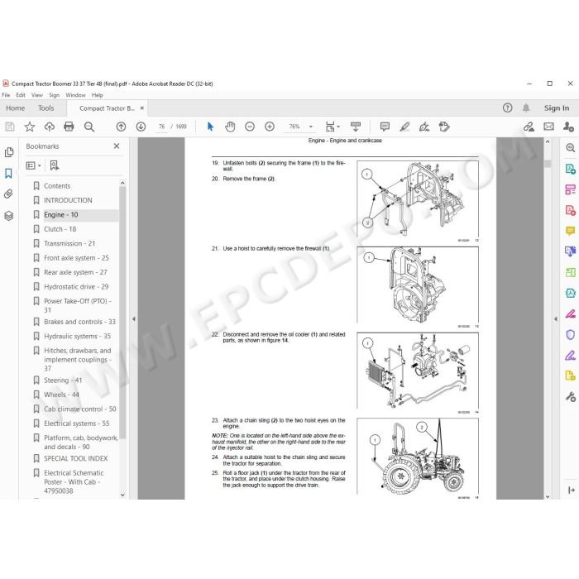Open the INTRODUCTION bookmark
This screenshot has height=579, width=579.
68,200
